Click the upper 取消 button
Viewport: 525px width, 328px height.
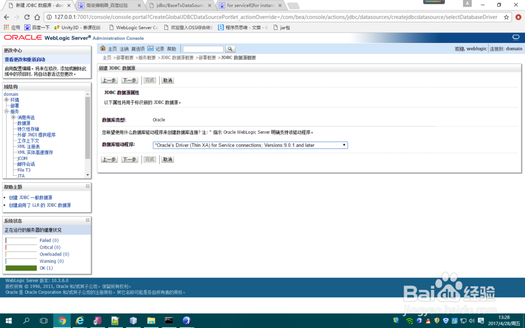pos(167,80)
